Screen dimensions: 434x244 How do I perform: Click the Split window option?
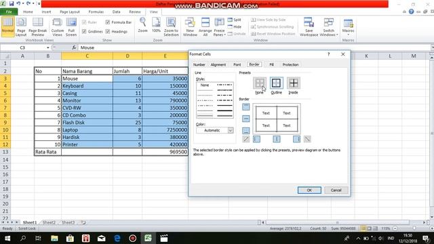click(x=235, y=20)
